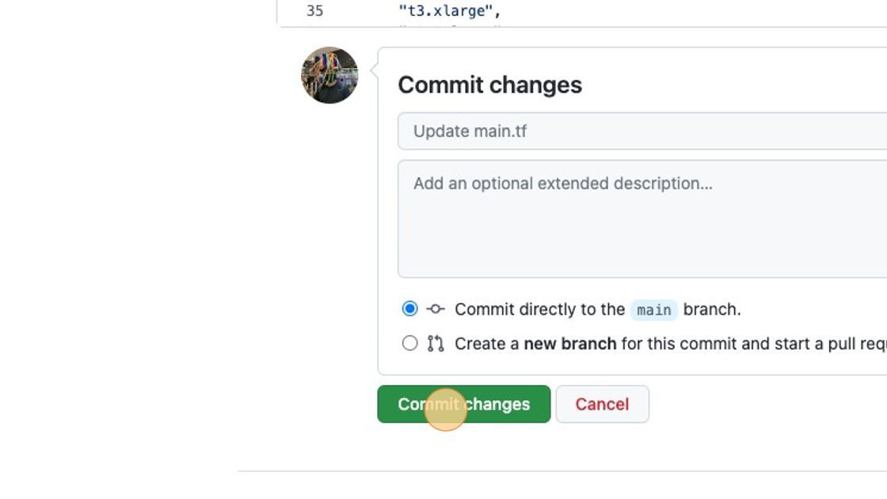Click the bold 'new branch' text
The width and height of the screenshot is (887, 499).
(x=570, y=343)
